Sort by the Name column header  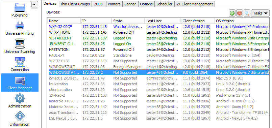point(64,21)
